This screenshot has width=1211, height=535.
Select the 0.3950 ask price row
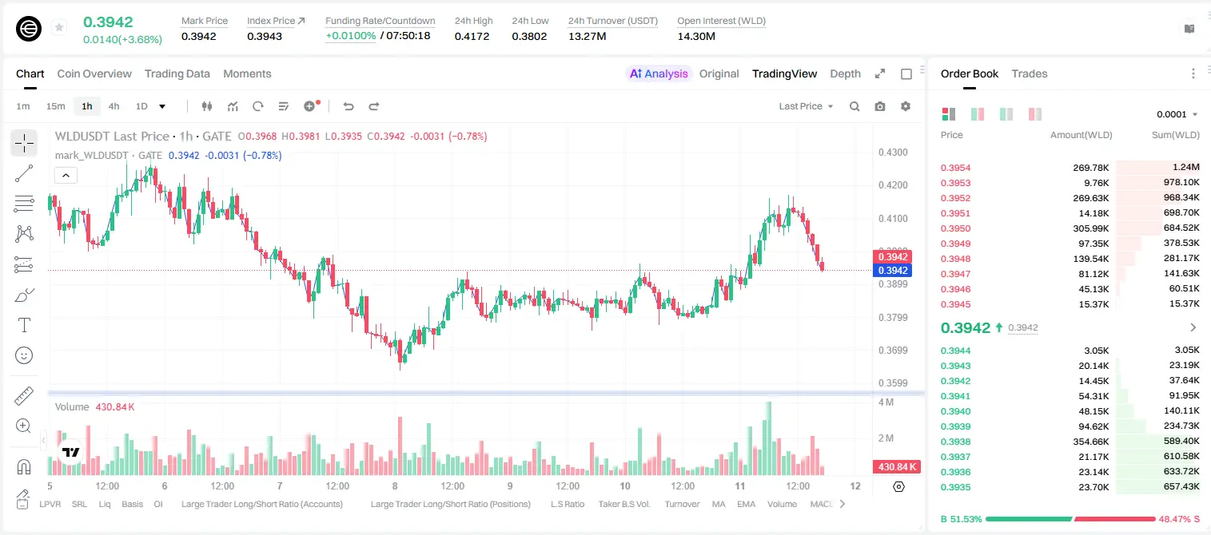click(1070, 228)
